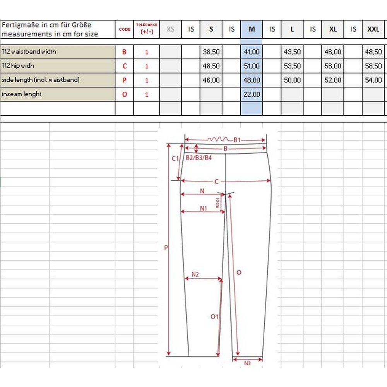Click the '1/2 hip widh' row label
Image resolution: width=387 pixels, height=387 pixels.
coord(58,66)
